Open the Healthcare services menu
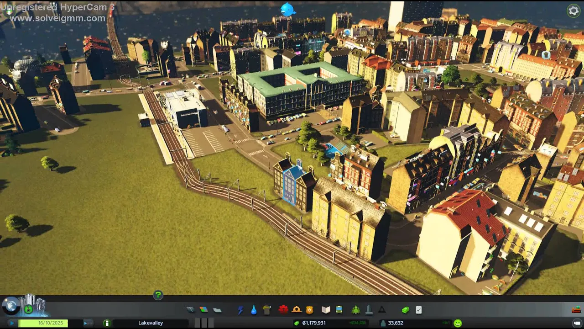The width and height of the screenshot is (584, 329). point(283,309)
